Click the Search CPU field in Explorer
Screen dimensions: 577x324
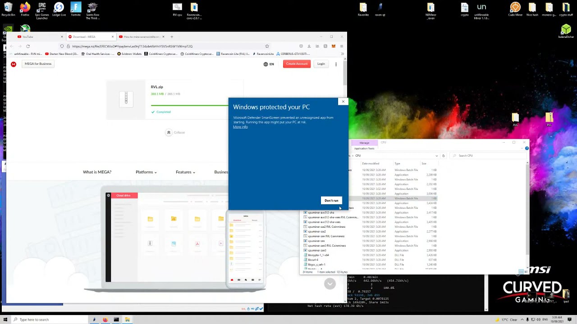(489, 156)
